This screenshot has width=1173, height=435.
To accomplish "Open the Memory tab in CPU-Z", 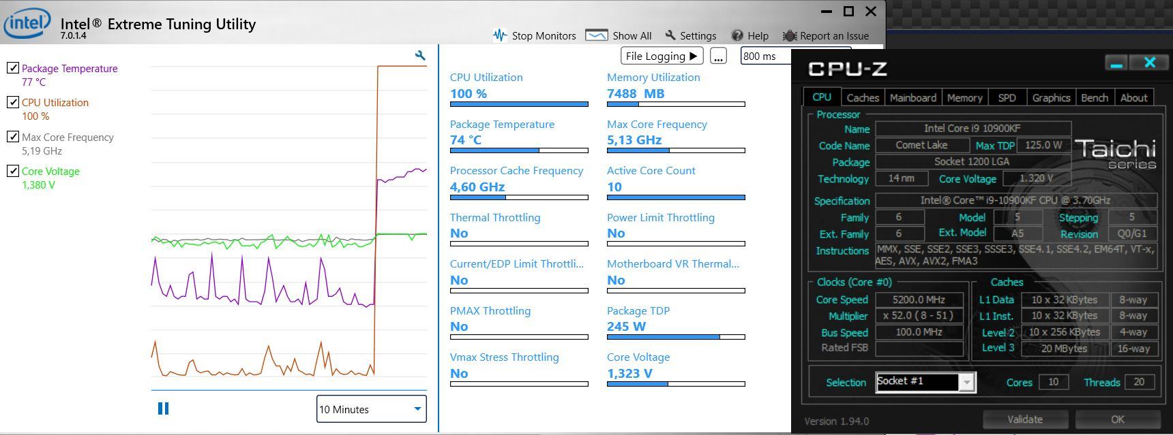I will [x=964, y=98].
